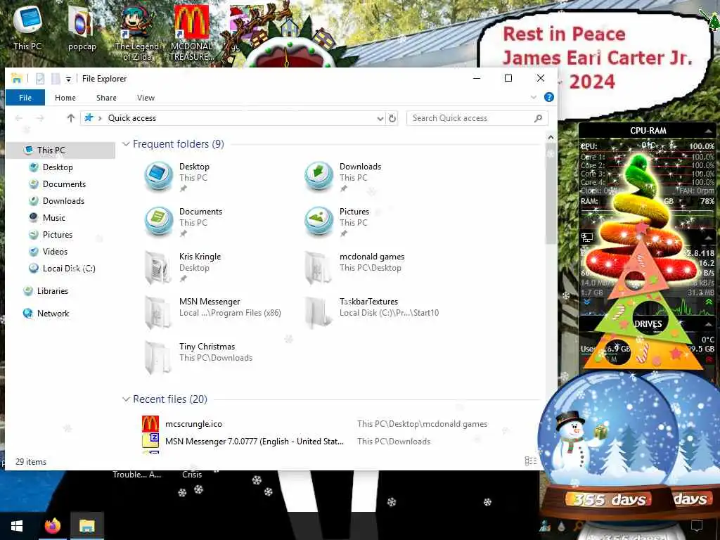Open the Windows Start menu

(17, 526)
